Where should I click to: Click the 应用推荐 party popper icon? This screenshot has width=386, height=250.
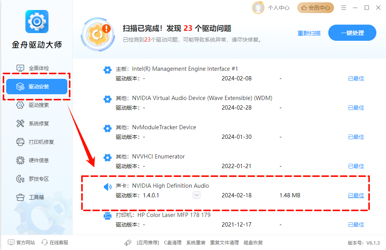point(128,243)
